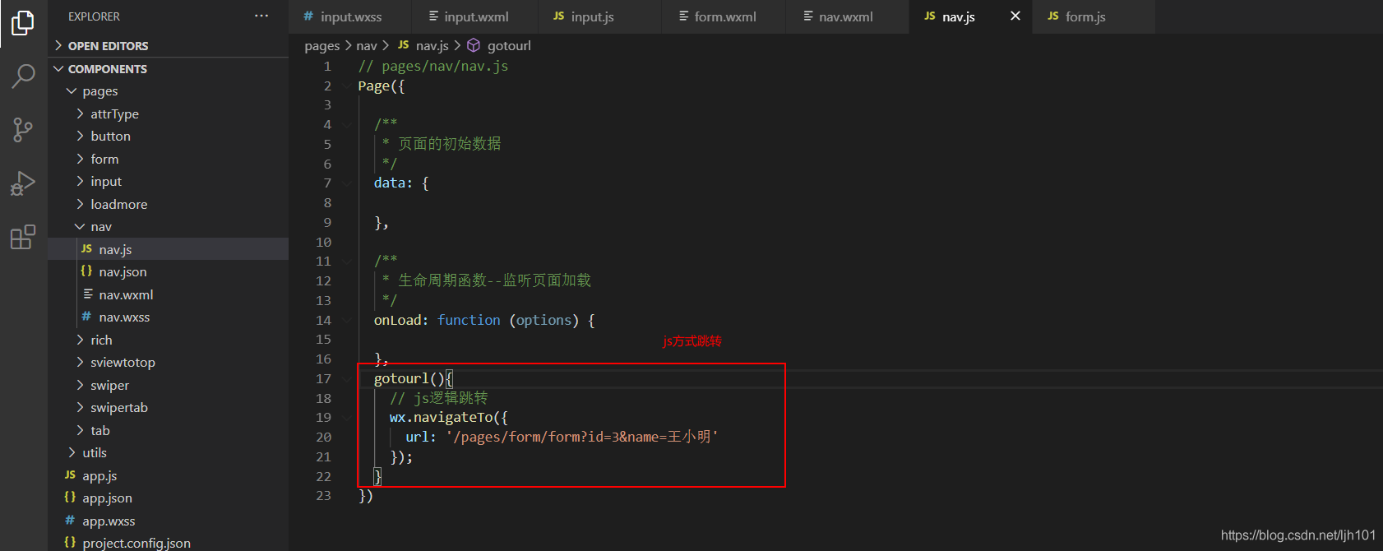Open Source Control view
The width and height of the screenshot is (1383, 551).
coord(23,129)
